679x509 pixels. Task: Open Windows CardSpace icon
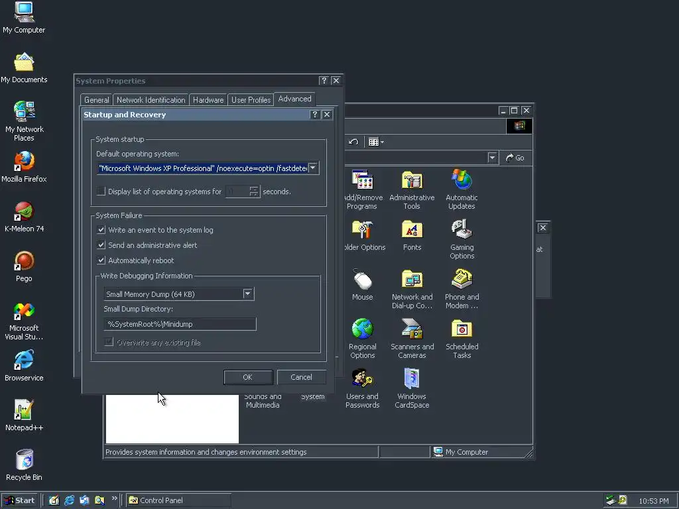pos(412,388)
